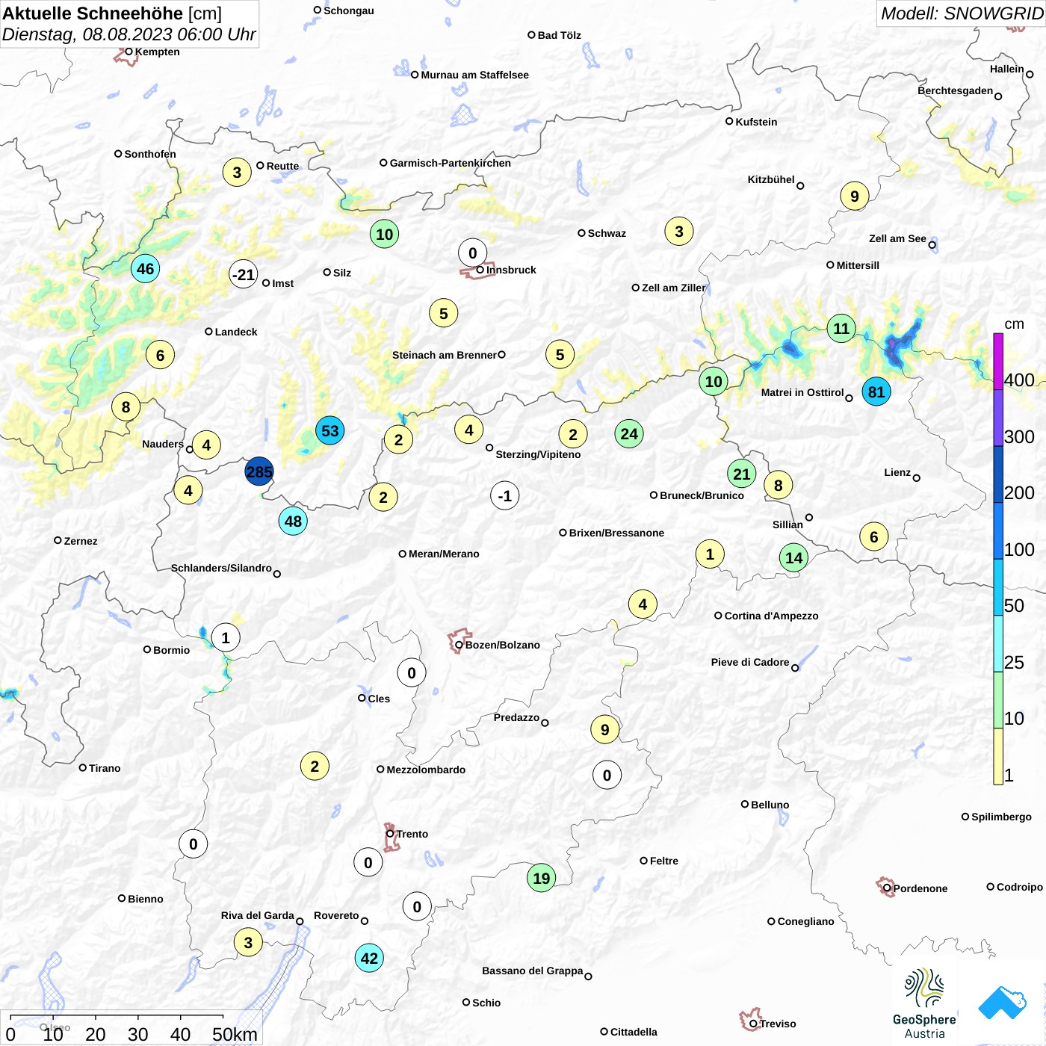Image resolution: width=1046 pixels, height=1046 pixels.
Task: Click the purple 300 cm legend color
Action: click(998, 418)
